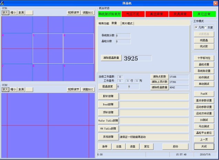Click the 清除固晶数量 button
The height and width of the screenshot is (160, 219).
[111, 58]
